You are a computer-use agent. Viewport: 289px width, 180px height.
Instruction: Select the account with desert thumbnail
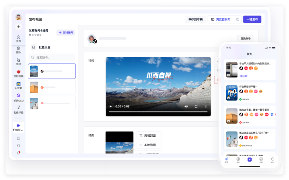point(52,87)
